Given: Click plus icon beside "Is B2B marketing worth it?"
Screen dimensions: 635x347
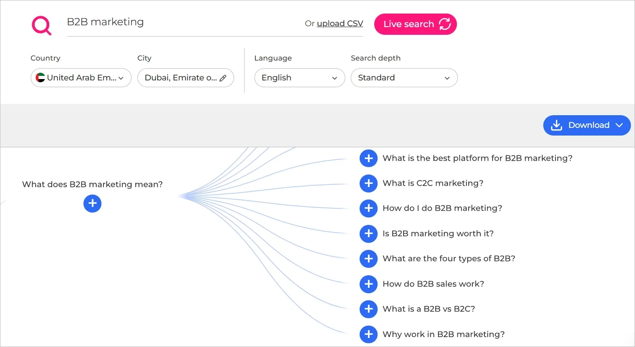Looking at the screenshot, I should tap(368, 234).
